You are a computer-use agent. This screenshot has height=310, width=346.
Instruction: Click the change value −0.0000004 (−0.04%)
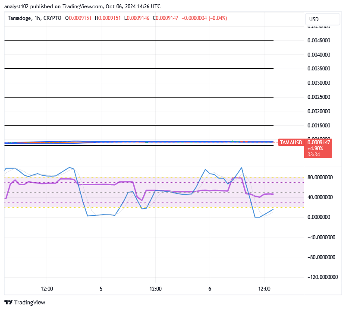204,18
